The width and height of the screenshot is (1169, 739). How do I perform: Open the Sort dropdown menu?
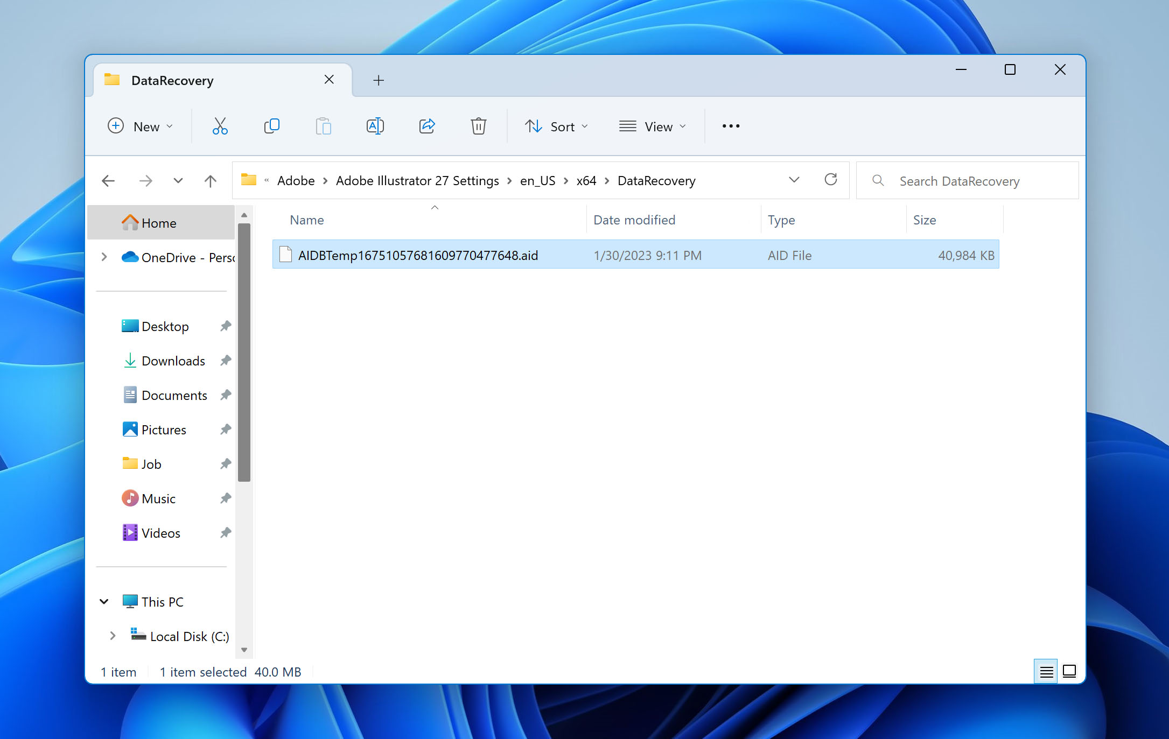click(x=555, y=126)
